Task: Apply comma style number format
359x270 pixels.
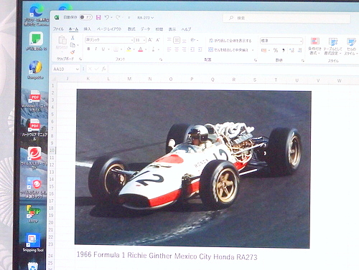Action: point(284,50)
